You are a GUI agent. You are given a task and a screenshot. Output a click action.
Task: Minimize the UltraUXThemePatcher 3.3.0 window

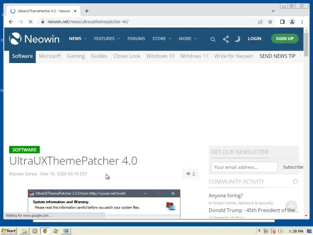pos(145,193)
